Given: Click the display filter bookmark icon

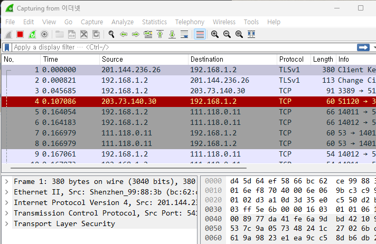Looking at the screenshot, I should coord(7,47).
